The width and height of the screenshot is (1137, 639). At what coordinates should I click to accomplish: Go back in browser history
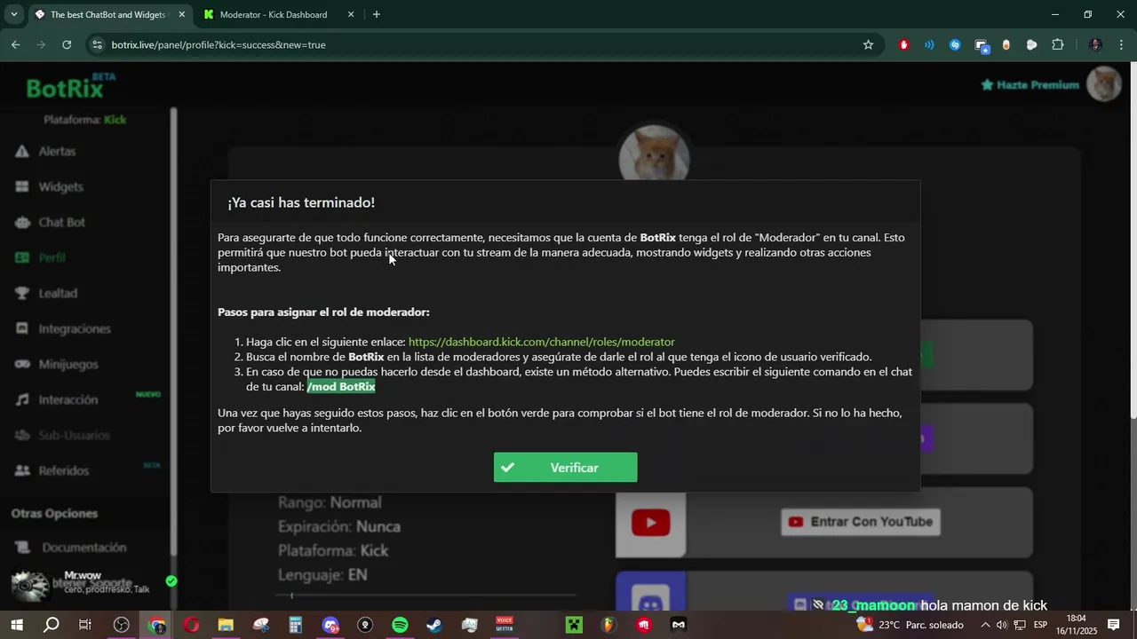[x=16, y=44]
